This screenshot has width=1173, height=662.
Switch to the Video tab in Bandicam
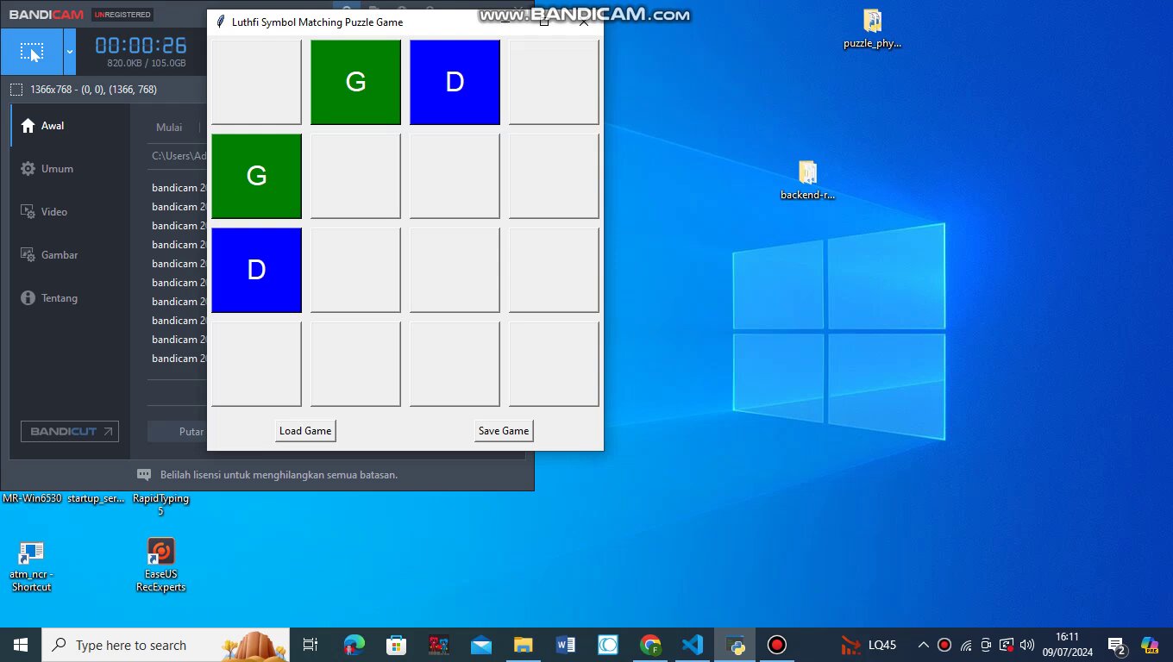53,212
